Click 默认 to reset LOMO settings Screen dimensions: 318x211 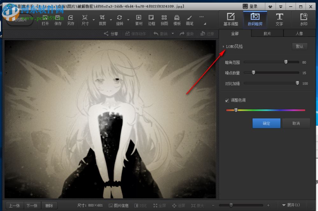tap(299, 46)
